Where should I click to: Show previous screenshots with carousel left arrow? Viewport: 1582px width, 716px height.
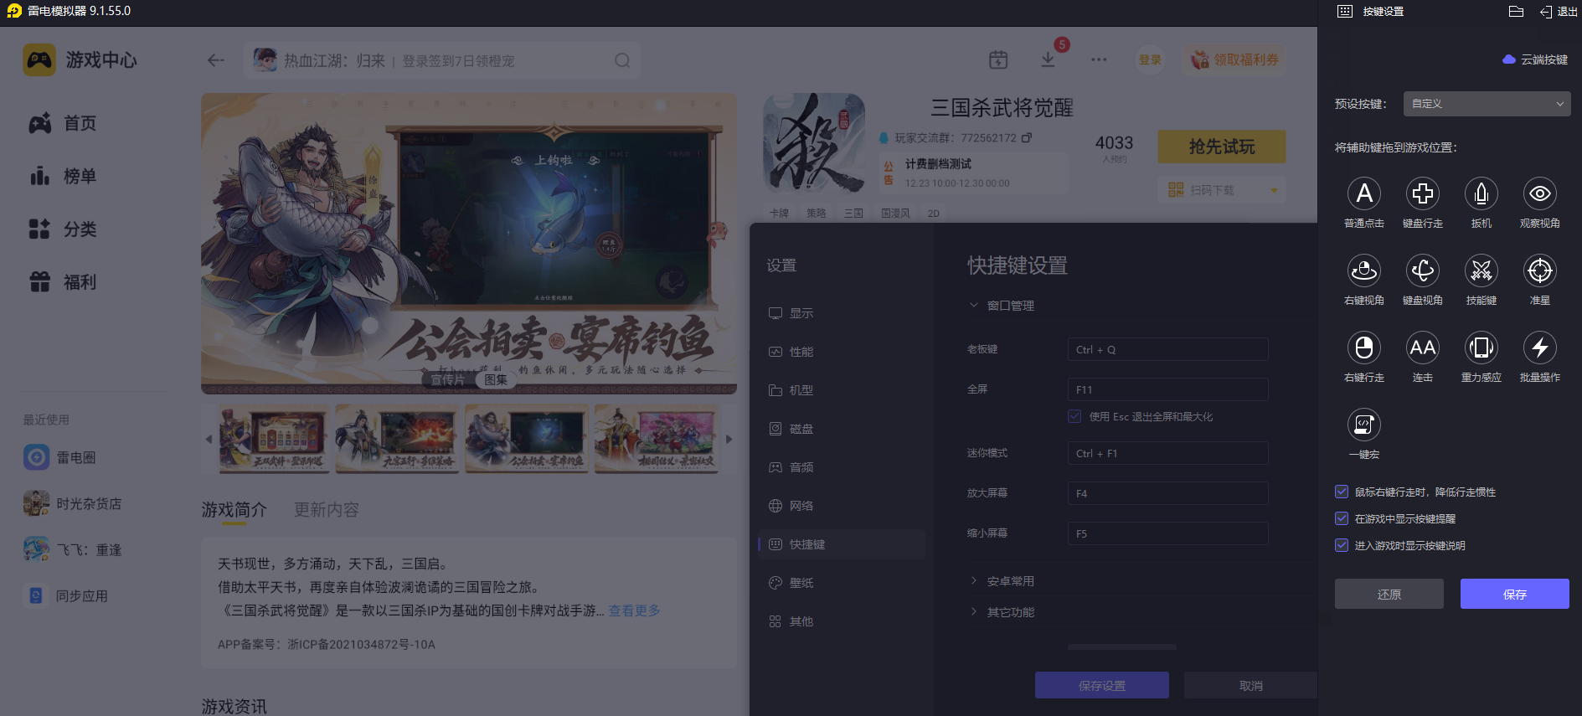tap(209, 439)
